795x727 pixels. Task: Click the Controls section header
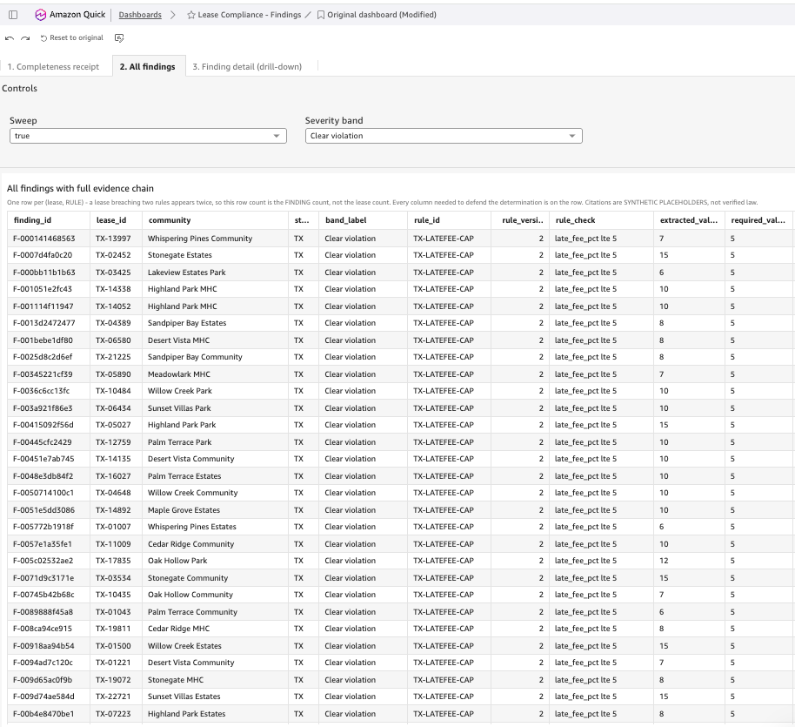tap(20, 88)
